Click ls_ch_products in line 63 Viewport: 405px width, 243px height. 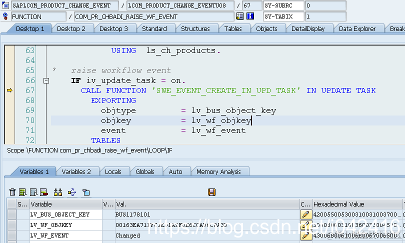[x=181, y=50]
